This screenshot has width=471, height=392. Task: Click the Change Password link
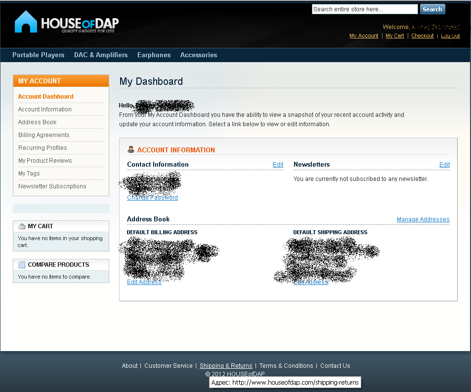pyautogui.click(x=152, y=198)
